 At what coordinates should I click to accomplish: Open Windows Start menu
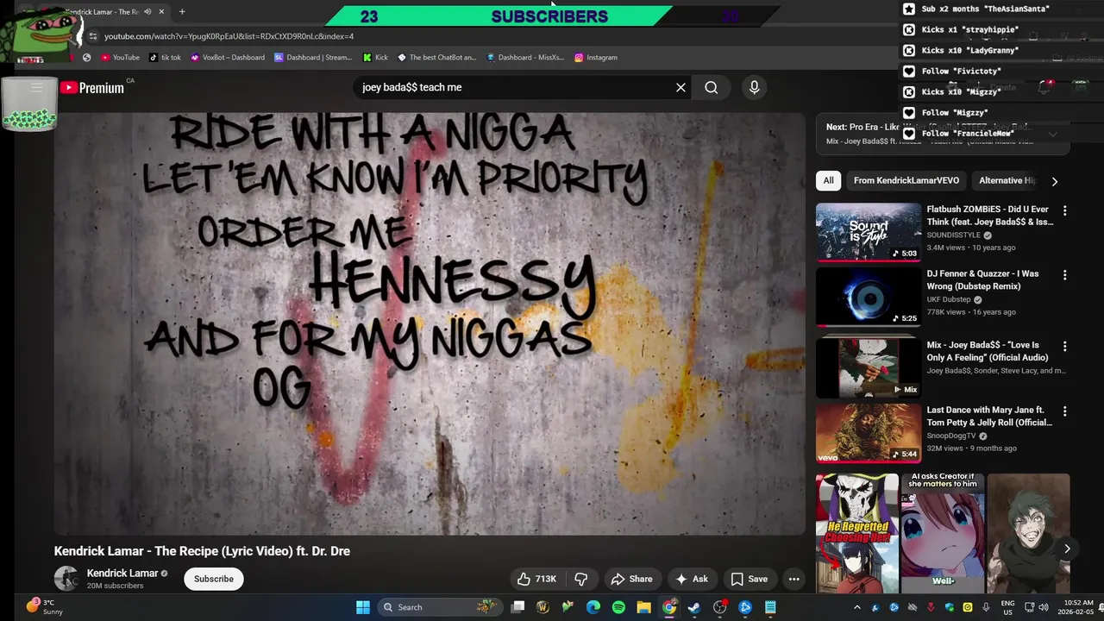363,607
